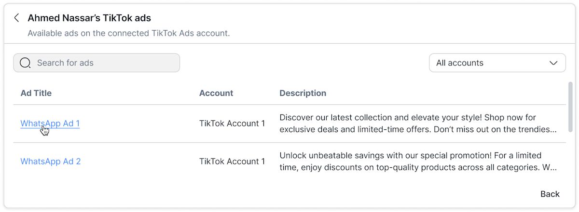Click the chevron arrow in accounts dropdown
The height and width of the screenshot is (212, 579).
tap(553, 63)
